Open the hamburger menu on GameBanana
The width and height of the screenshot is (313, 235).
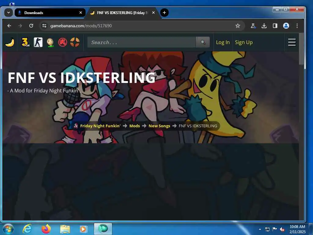[292, 42]
